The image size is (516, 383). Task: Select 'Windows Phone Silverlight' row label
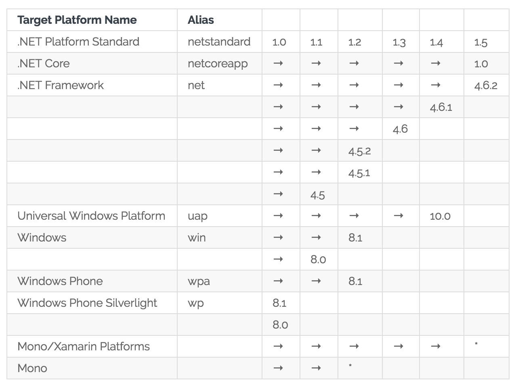[87, 303]
